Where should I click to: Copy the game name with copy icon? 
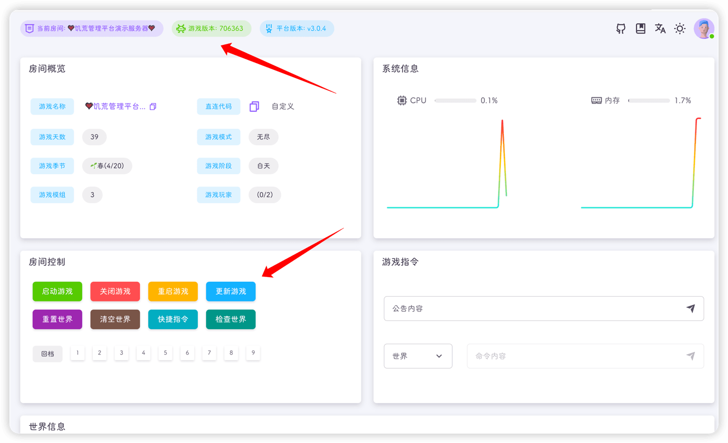[153, 107]
